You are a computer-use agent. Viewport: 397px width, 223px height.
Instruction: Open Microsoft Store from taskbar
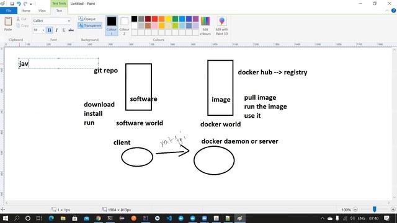tap(74, 218)
